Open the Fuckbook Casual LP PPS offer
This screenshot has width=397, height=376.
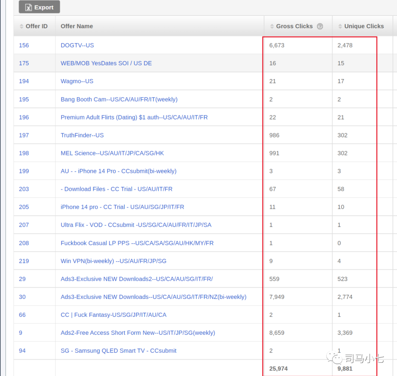click(x=137, y=243)
